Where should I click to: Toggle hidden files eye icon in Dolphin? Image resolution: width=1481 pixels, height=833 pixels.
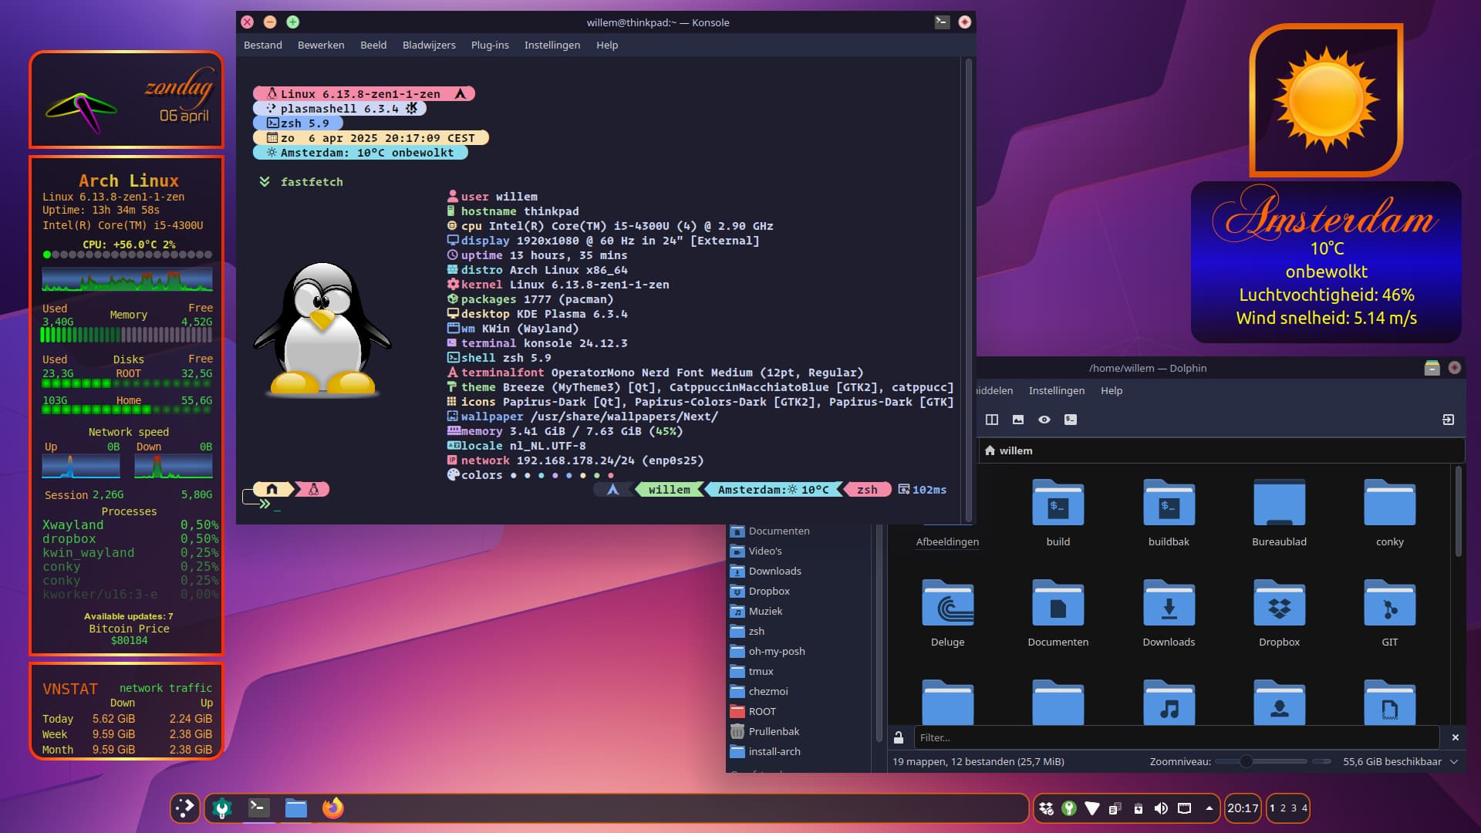point(1044,420)
